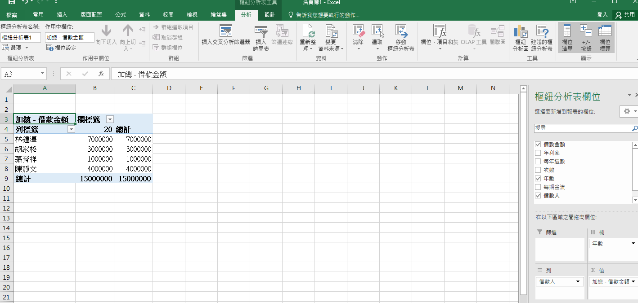The image size is (638, 303).
Task: Switch to the 資料 (Data) tab
Action: point(144,15)
